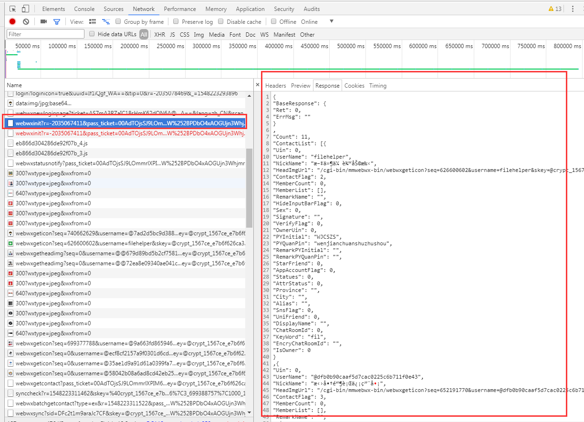Filter requests by Doc
Image resolution: width=584 pixels, height=422 pixels.
[250, 34]
